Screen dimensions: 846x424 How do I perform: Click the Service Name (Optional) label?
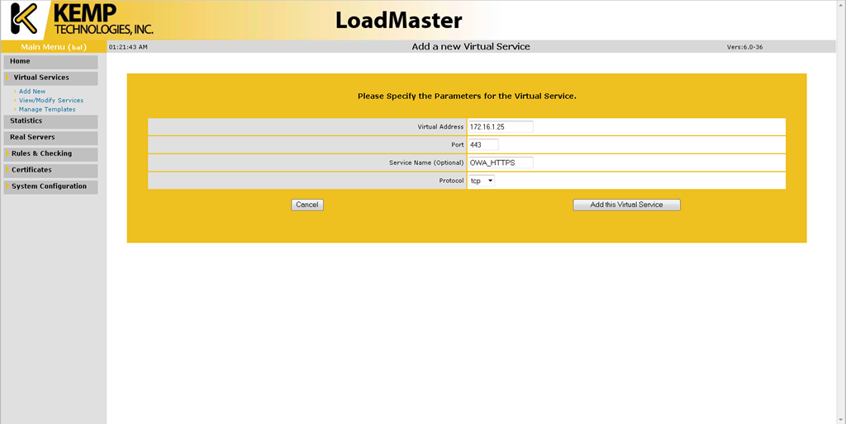point(426,163)
